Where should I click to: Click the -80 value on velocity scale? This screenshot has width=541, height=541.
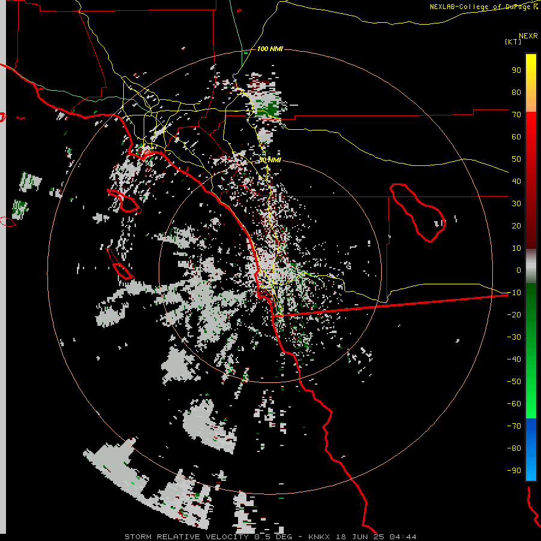514,448
